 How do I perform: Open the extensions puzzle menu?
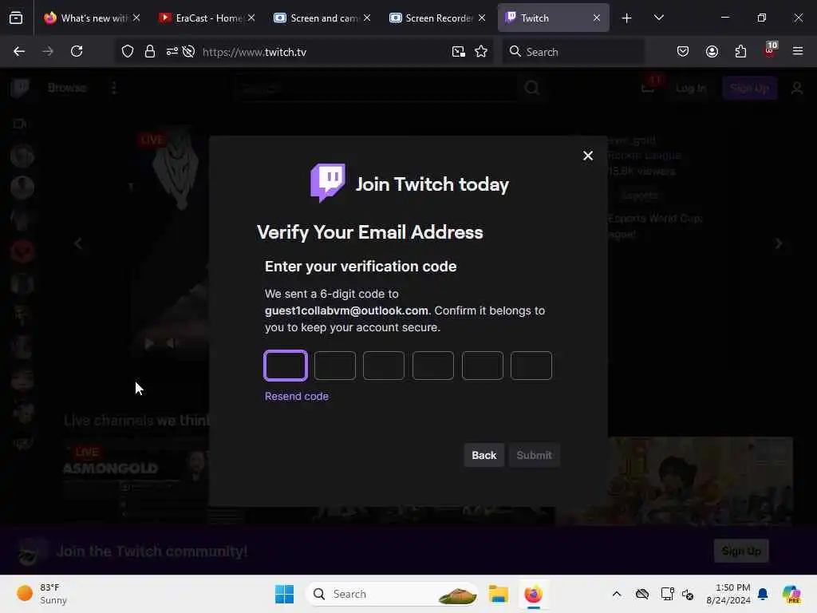740,51
